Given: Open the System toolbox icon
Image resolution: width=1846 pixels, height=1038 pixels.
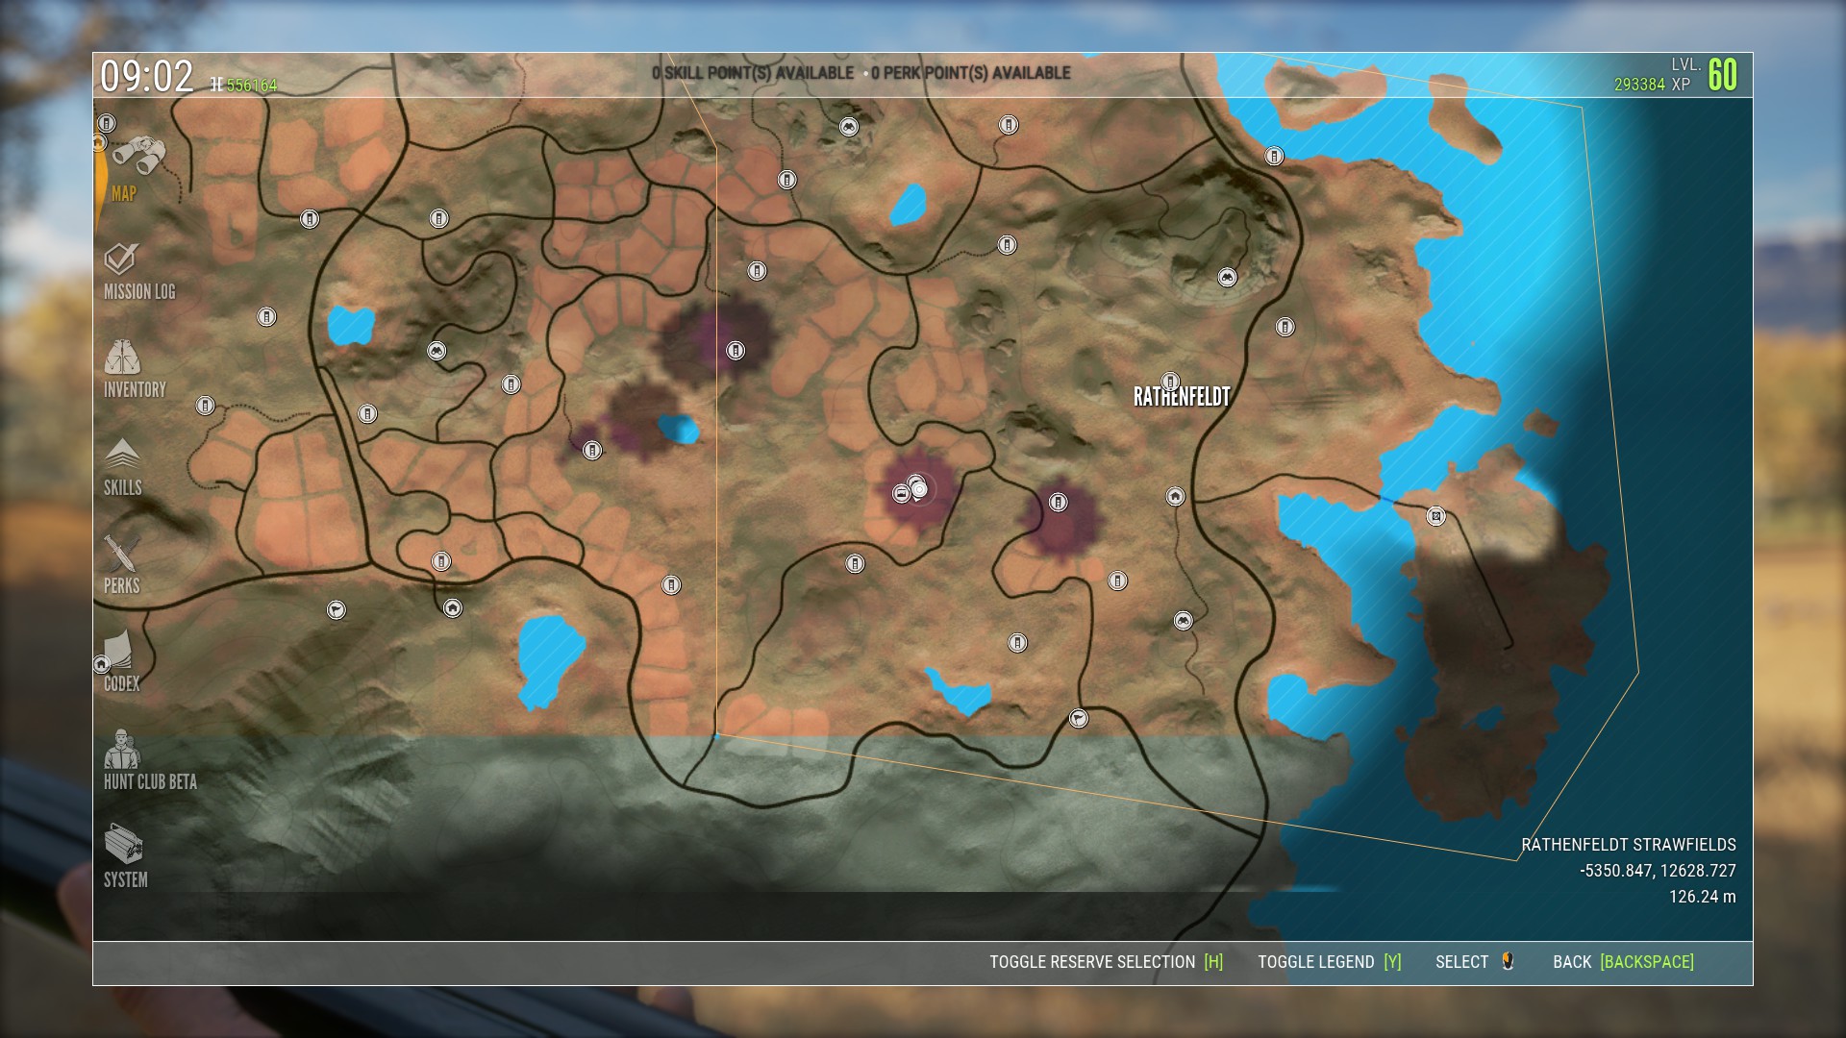Looking at the screenshot, I should click(x=124, y=845).
